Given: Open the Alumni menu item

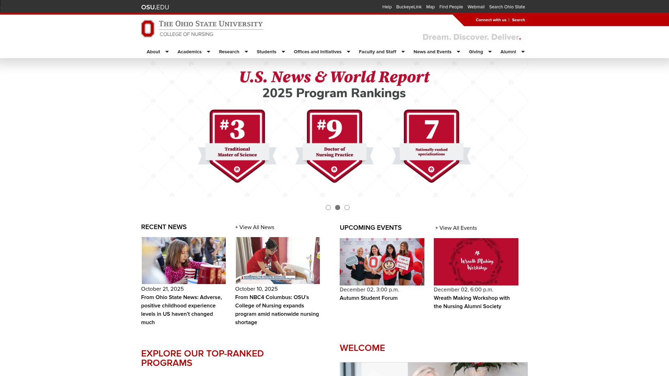Looking at the screenshot, I should pyautogui.click(x=508, y=52).
